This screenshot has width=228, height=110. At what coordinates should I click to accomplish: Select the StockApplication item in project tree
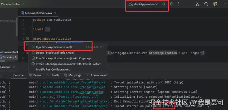[9, 57]
